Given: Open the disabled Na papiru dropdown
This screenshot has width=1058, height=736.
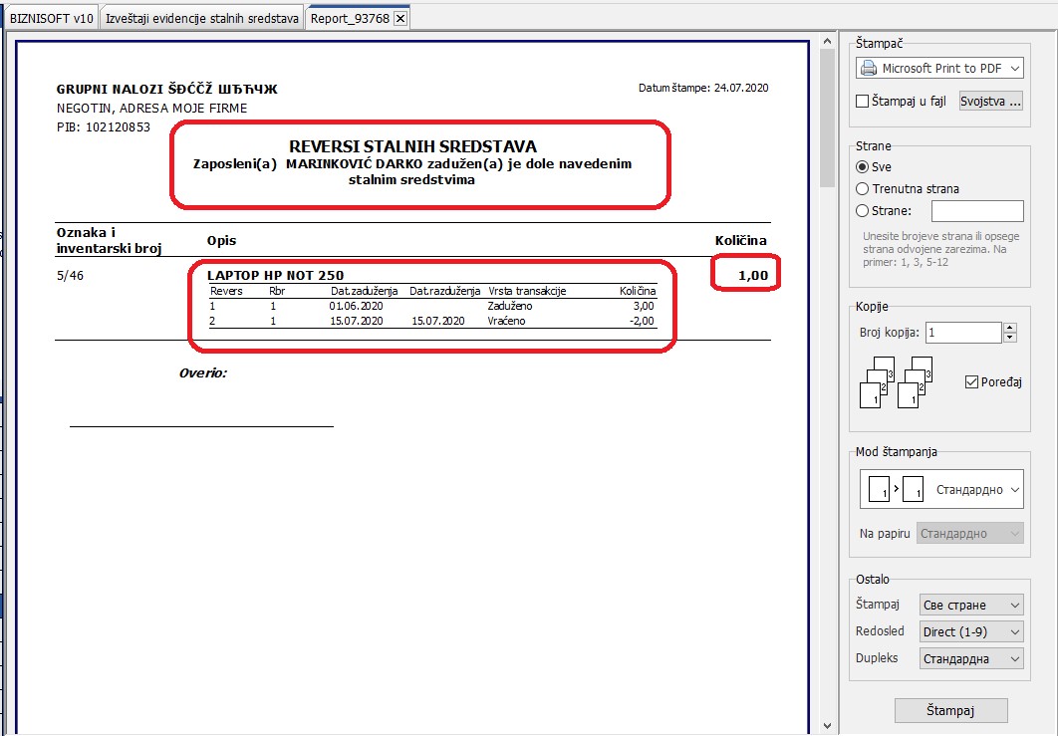Looking at the screenshot, I should [x=969, y=534].
